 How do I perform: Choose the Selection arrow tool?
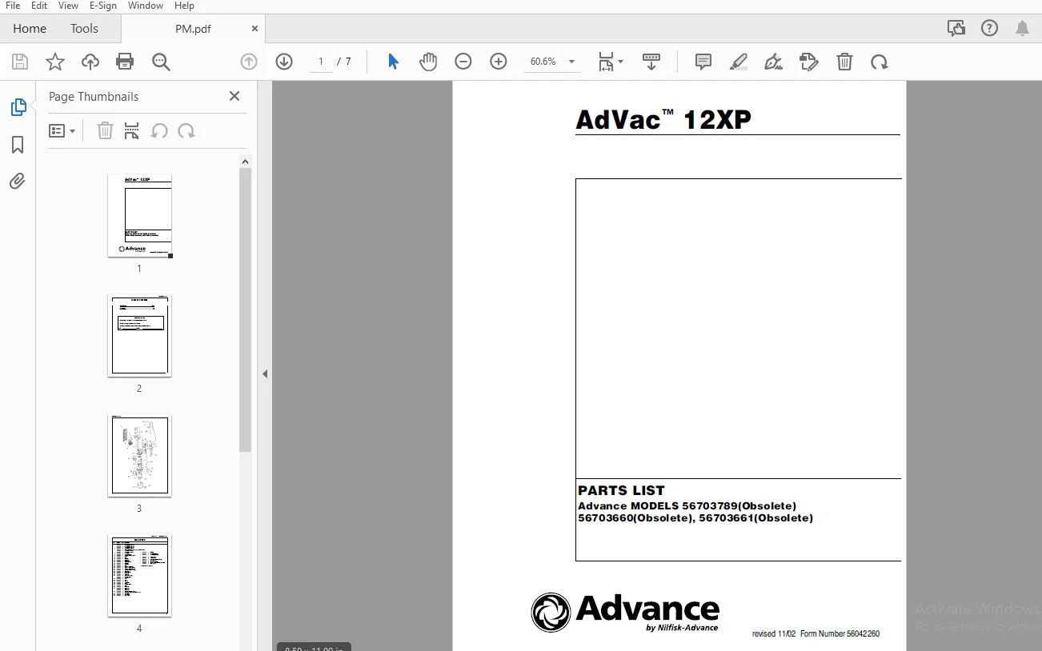pos(393,62)
